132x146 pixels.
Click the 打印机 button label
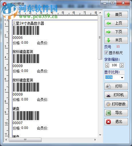coord(119,95)
